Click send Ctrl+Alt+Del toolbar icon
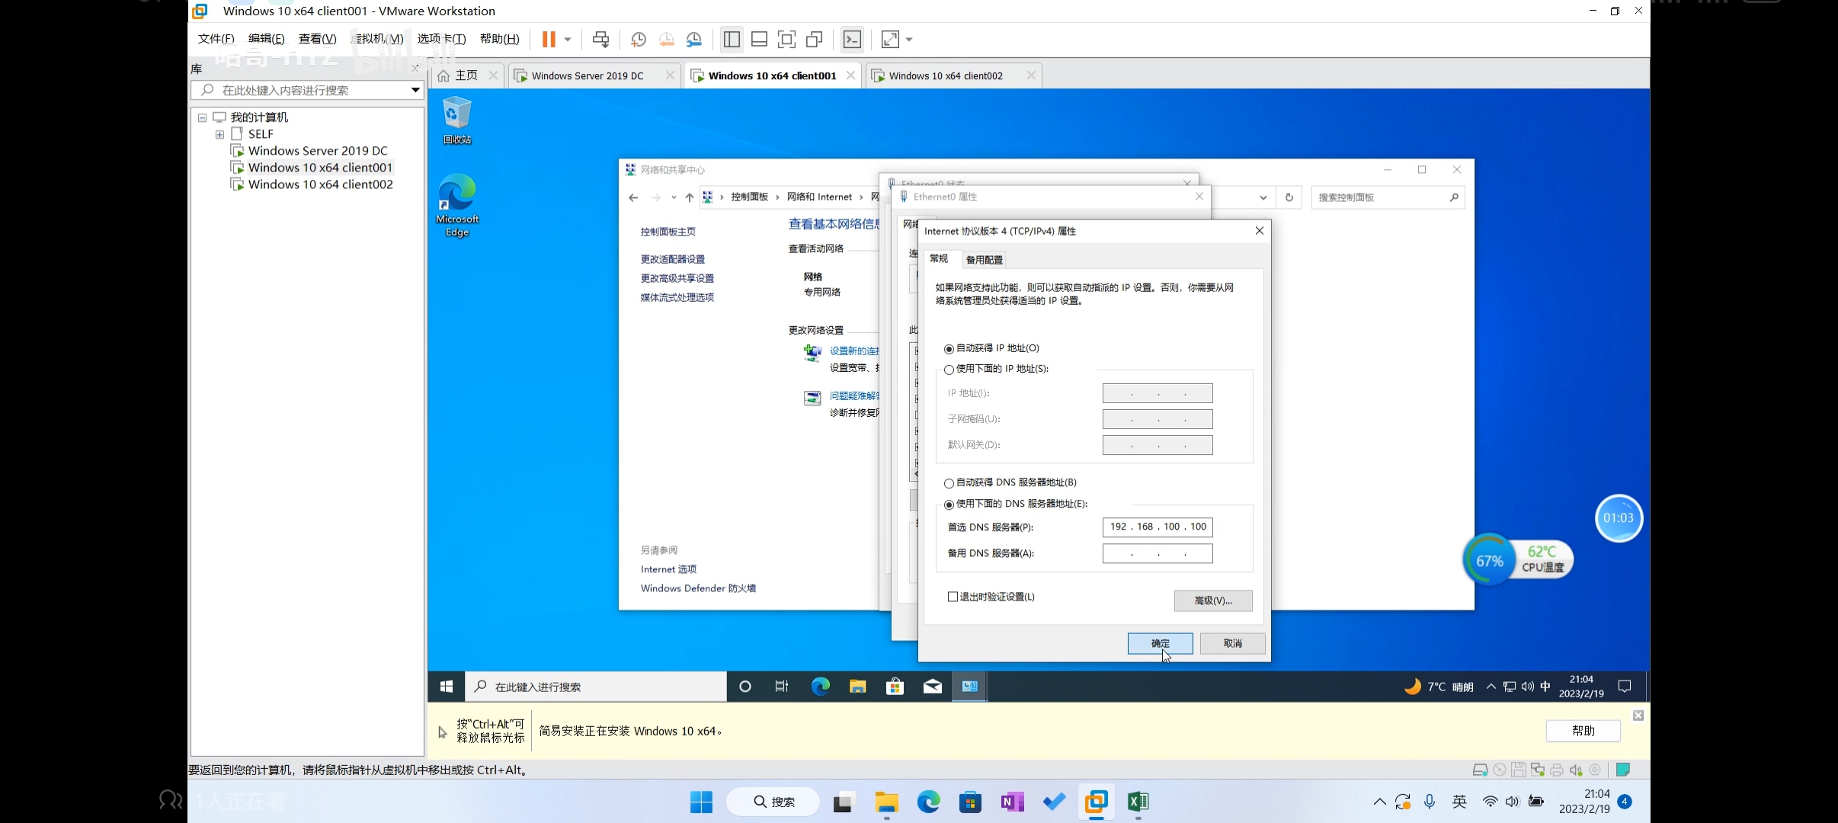1838x823 pixels. (x=600, y=39)
